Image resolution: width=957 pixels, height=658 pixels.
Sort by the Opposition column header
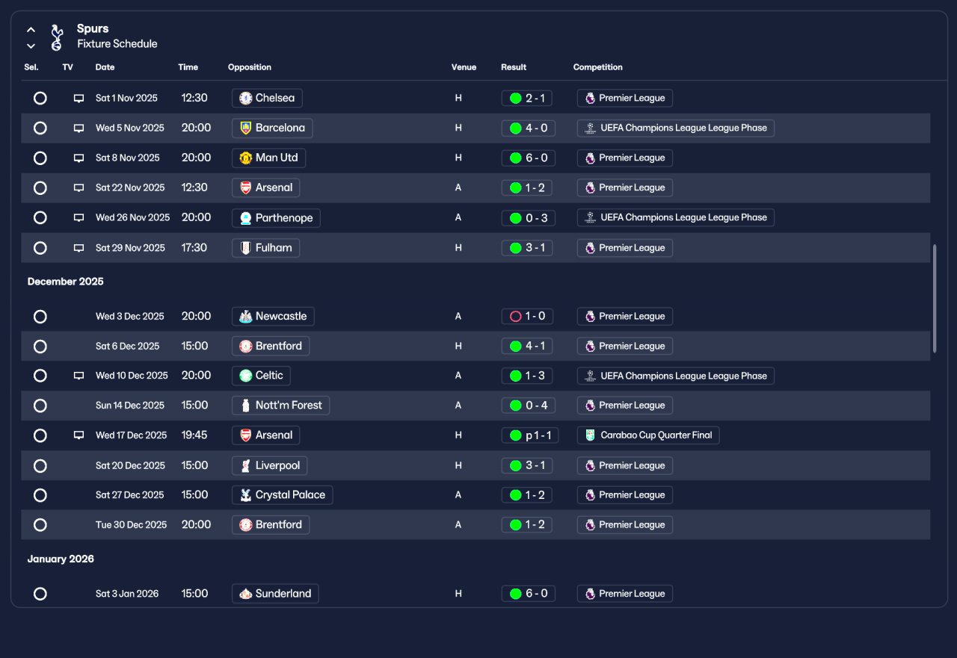(250, 67)
